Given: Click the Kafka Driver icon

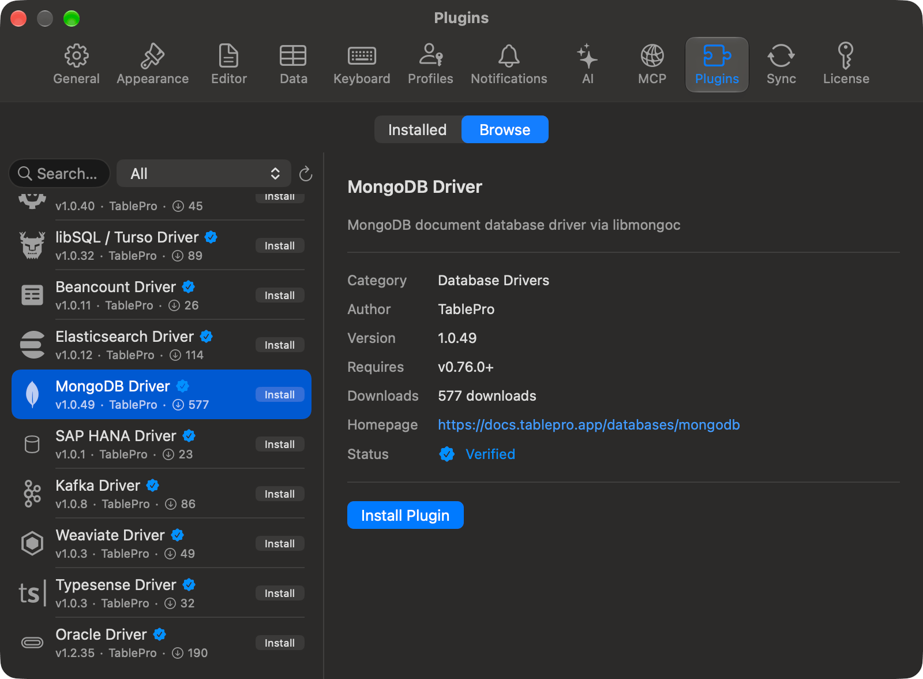Looking at the screenshot, I should coord(32,494).
